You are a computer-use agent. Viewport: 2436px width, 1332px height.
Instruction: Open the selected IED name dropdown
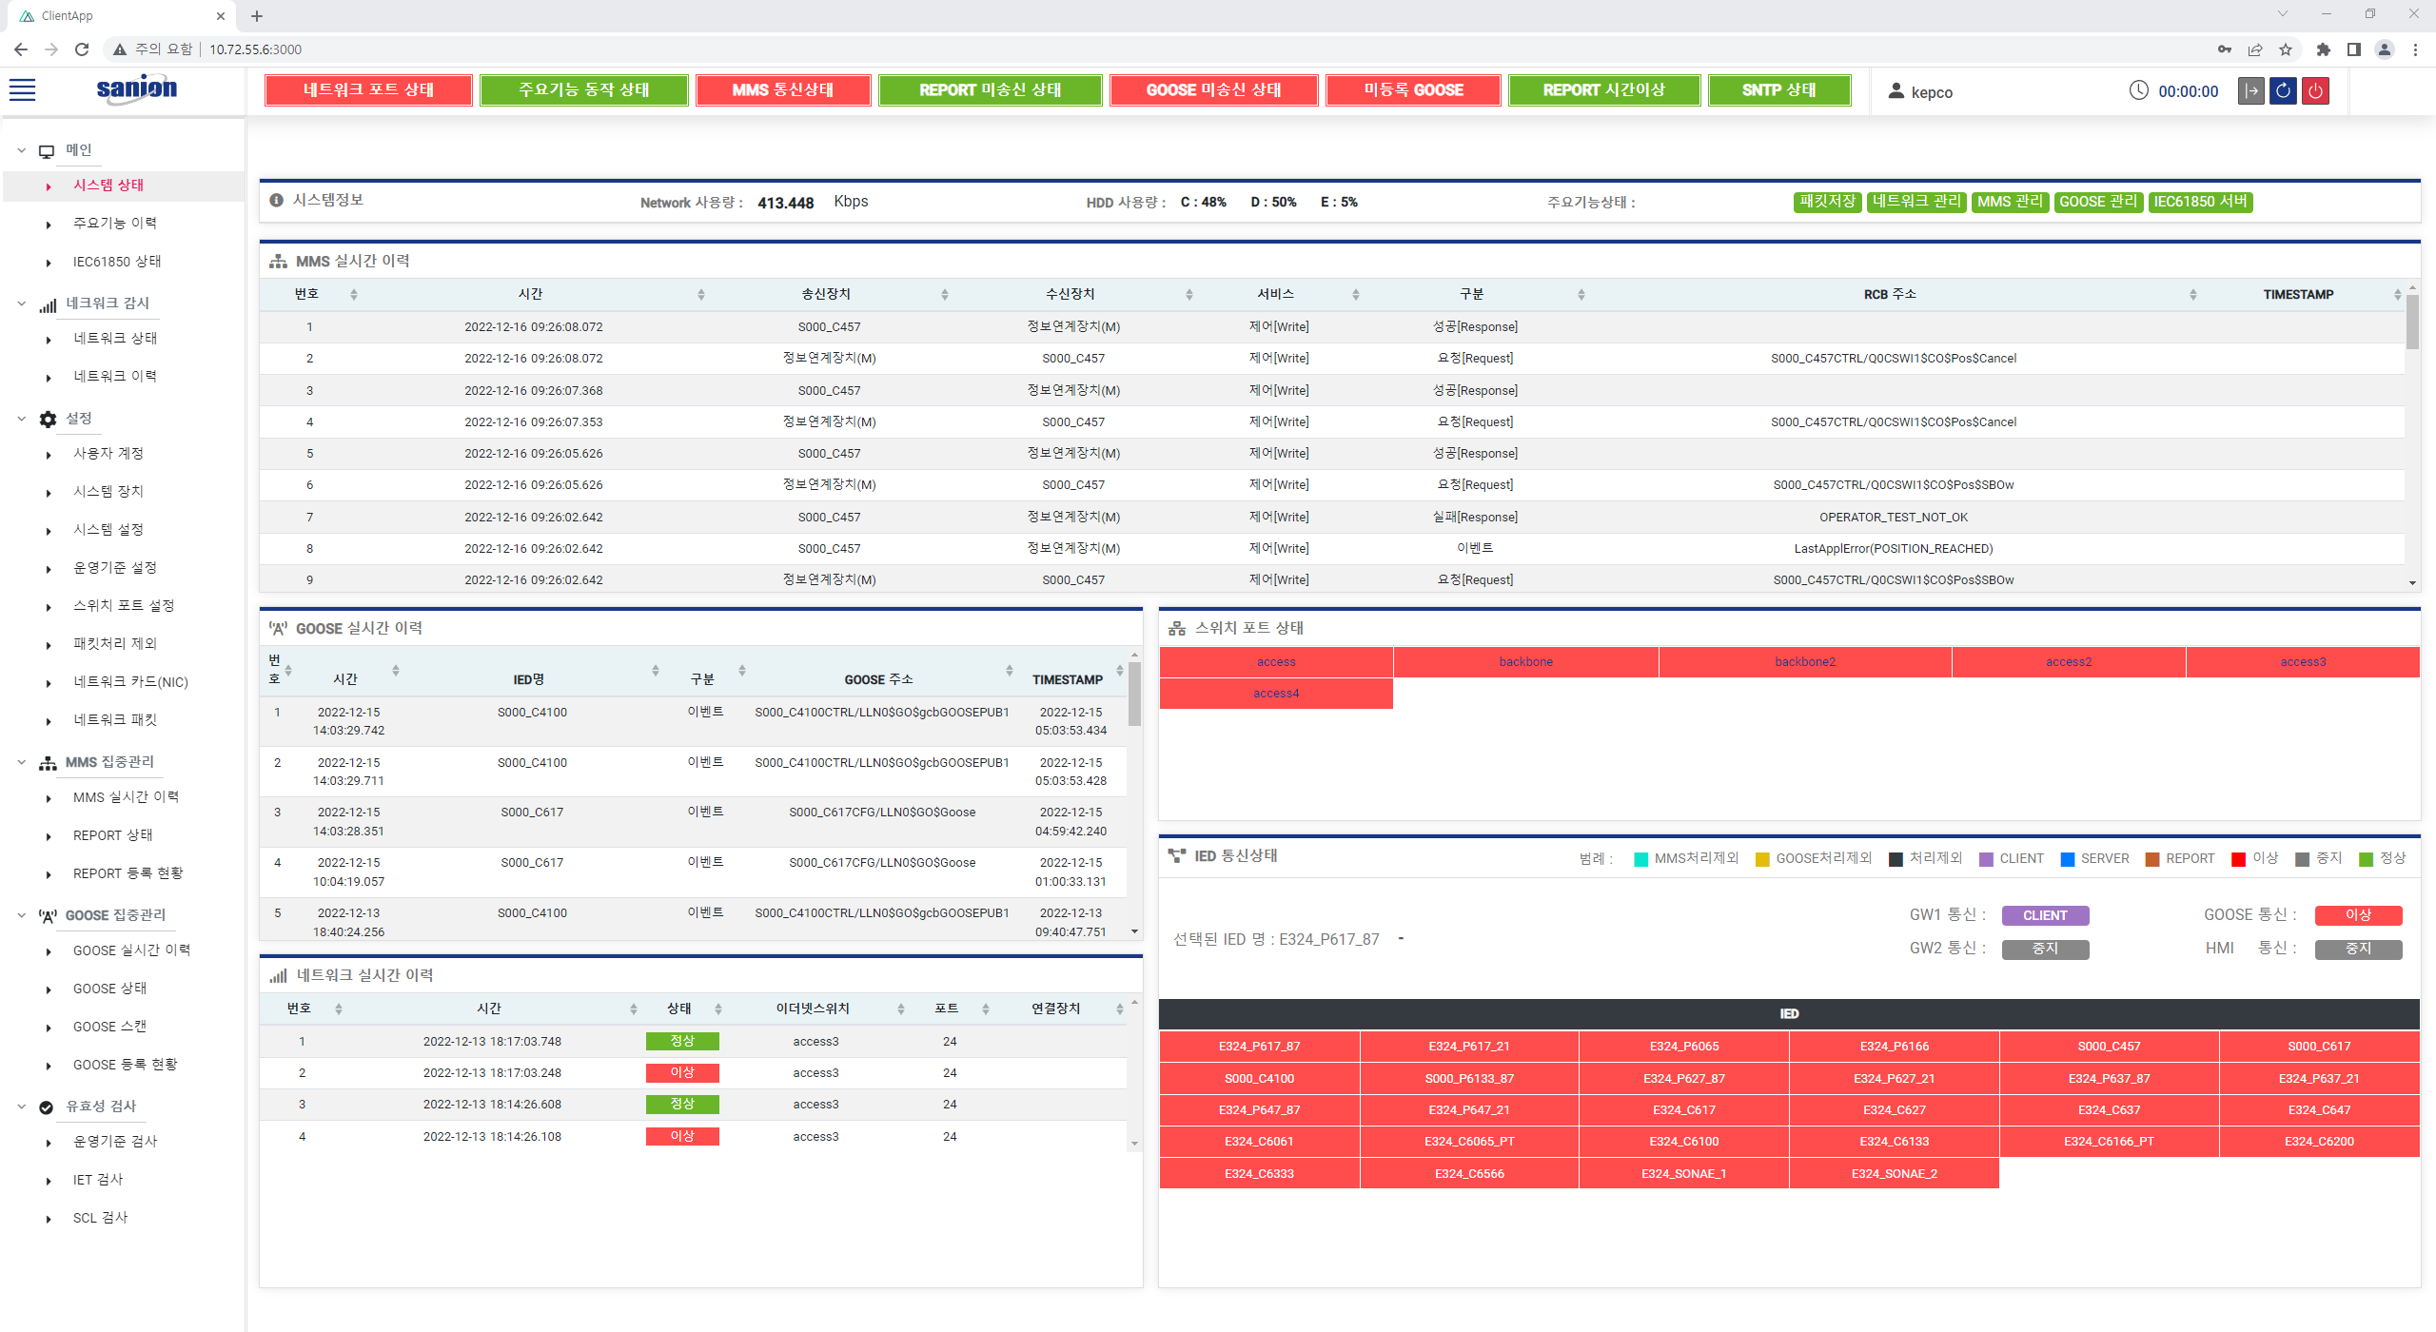[1400, 939]
